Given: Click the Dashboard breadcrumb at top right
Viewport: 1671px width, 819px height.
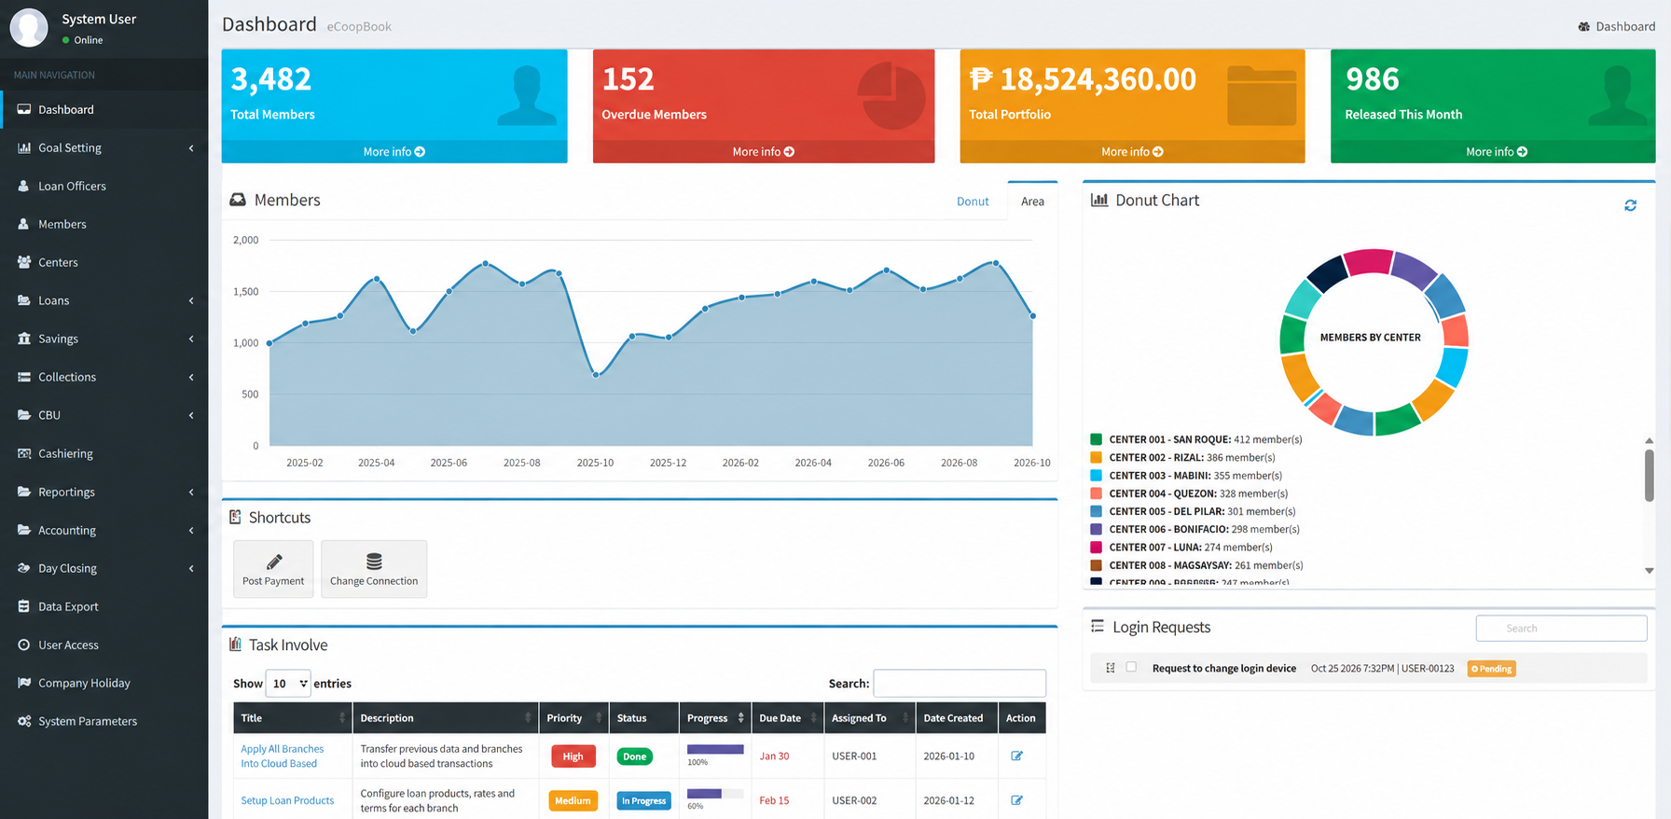Looking at the screenshot, I should [x=1617, y=26].
